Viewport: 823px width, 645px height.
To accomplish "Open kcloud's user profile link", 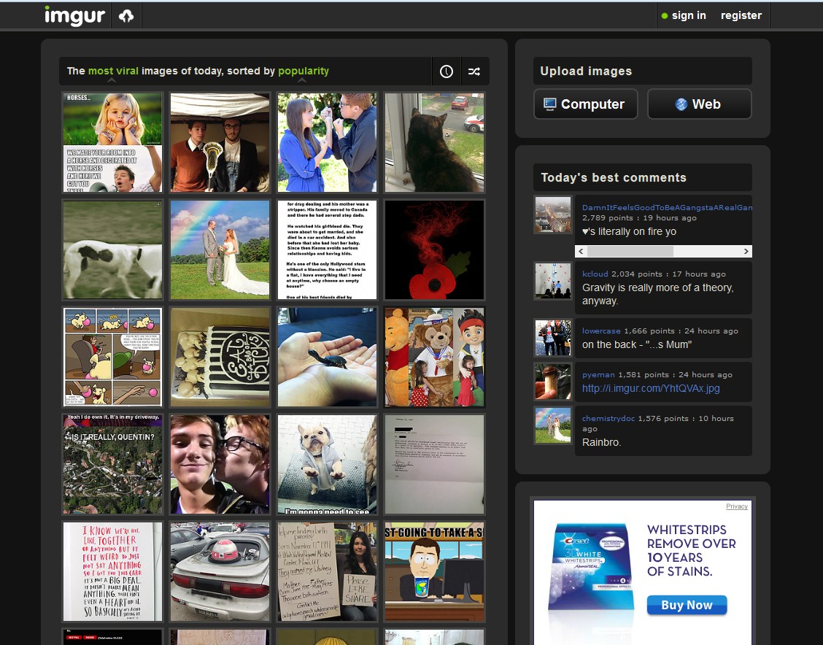I will coord(594,274).
